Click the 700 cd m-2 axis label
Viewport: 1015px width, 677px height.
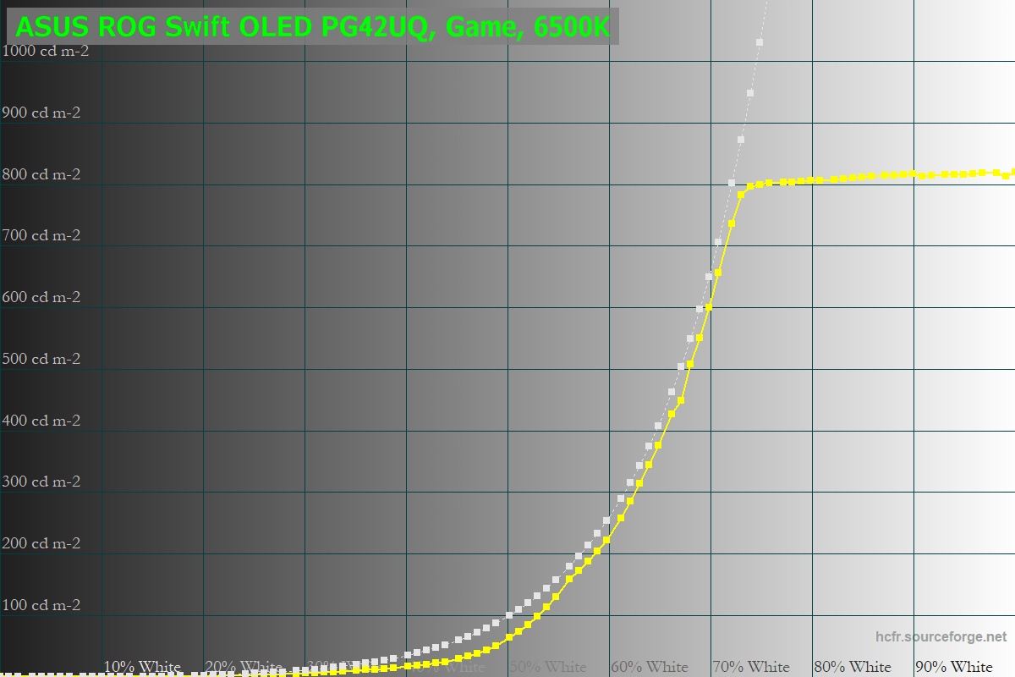coord(41,235)
